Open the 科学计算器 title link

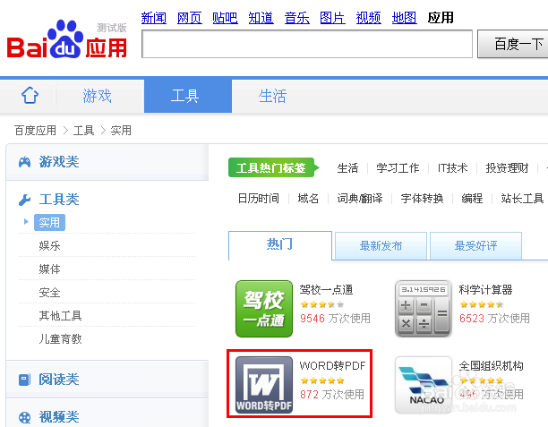(x=486, y=290)
